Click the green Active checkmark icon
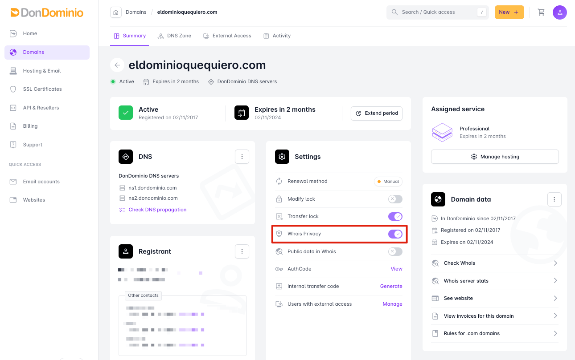The image size is (575, 360). (126, 113)
